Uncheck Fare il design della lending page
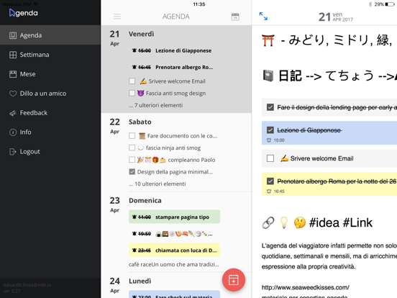The image size is (397, 298). (270, 107)
